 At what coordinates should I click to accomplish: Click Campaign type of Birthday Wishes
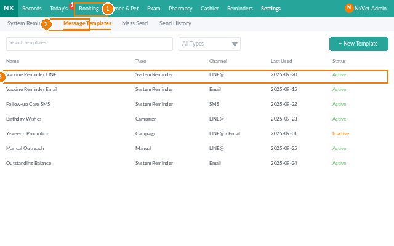(146, 119)
